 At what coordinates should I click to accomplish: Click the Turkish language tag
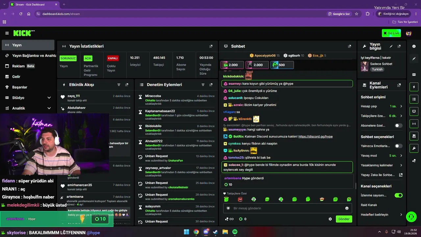(x=377, y=69)
